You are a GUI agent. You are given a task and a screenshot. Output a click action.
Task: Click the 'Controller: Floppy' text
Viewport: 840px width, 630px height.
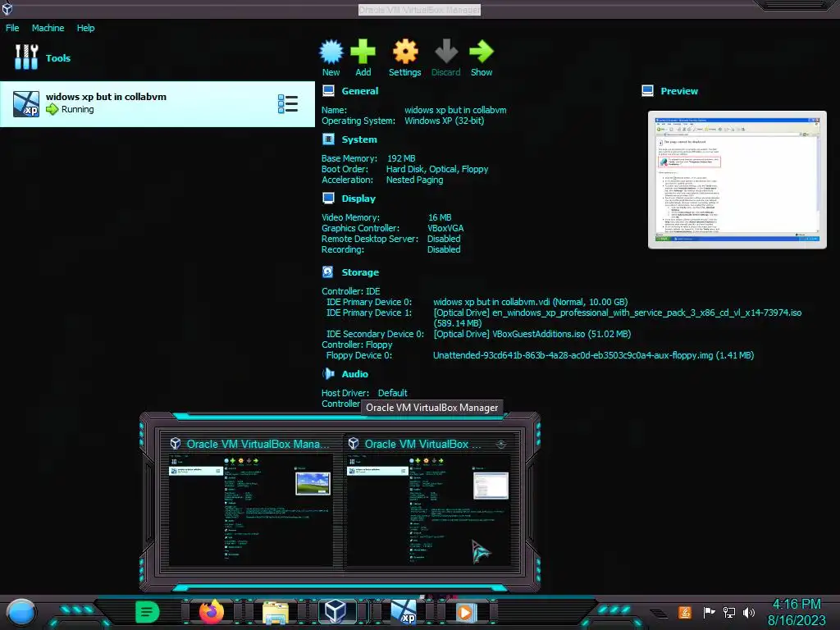(x=357, y=345)
